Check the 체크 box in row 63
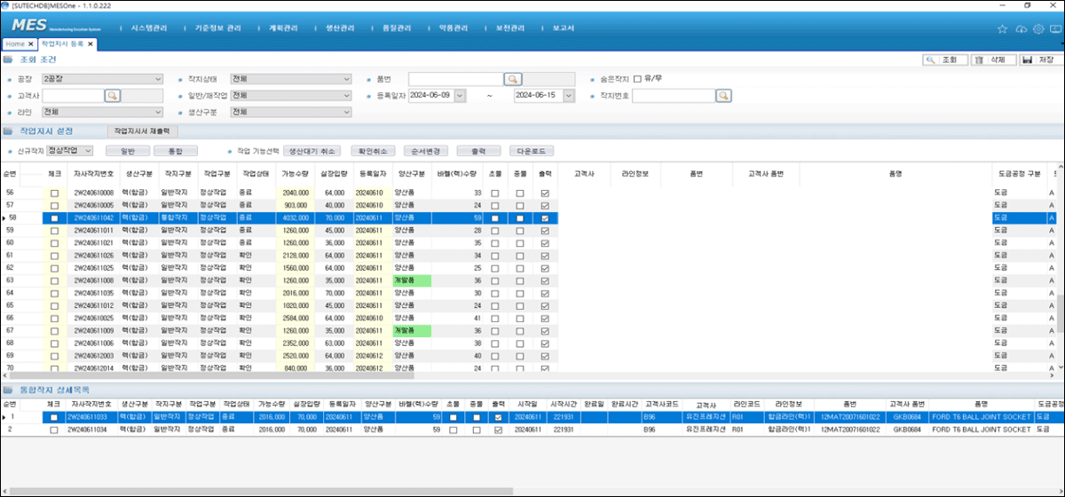1065x497 pixels. point(54,280)
